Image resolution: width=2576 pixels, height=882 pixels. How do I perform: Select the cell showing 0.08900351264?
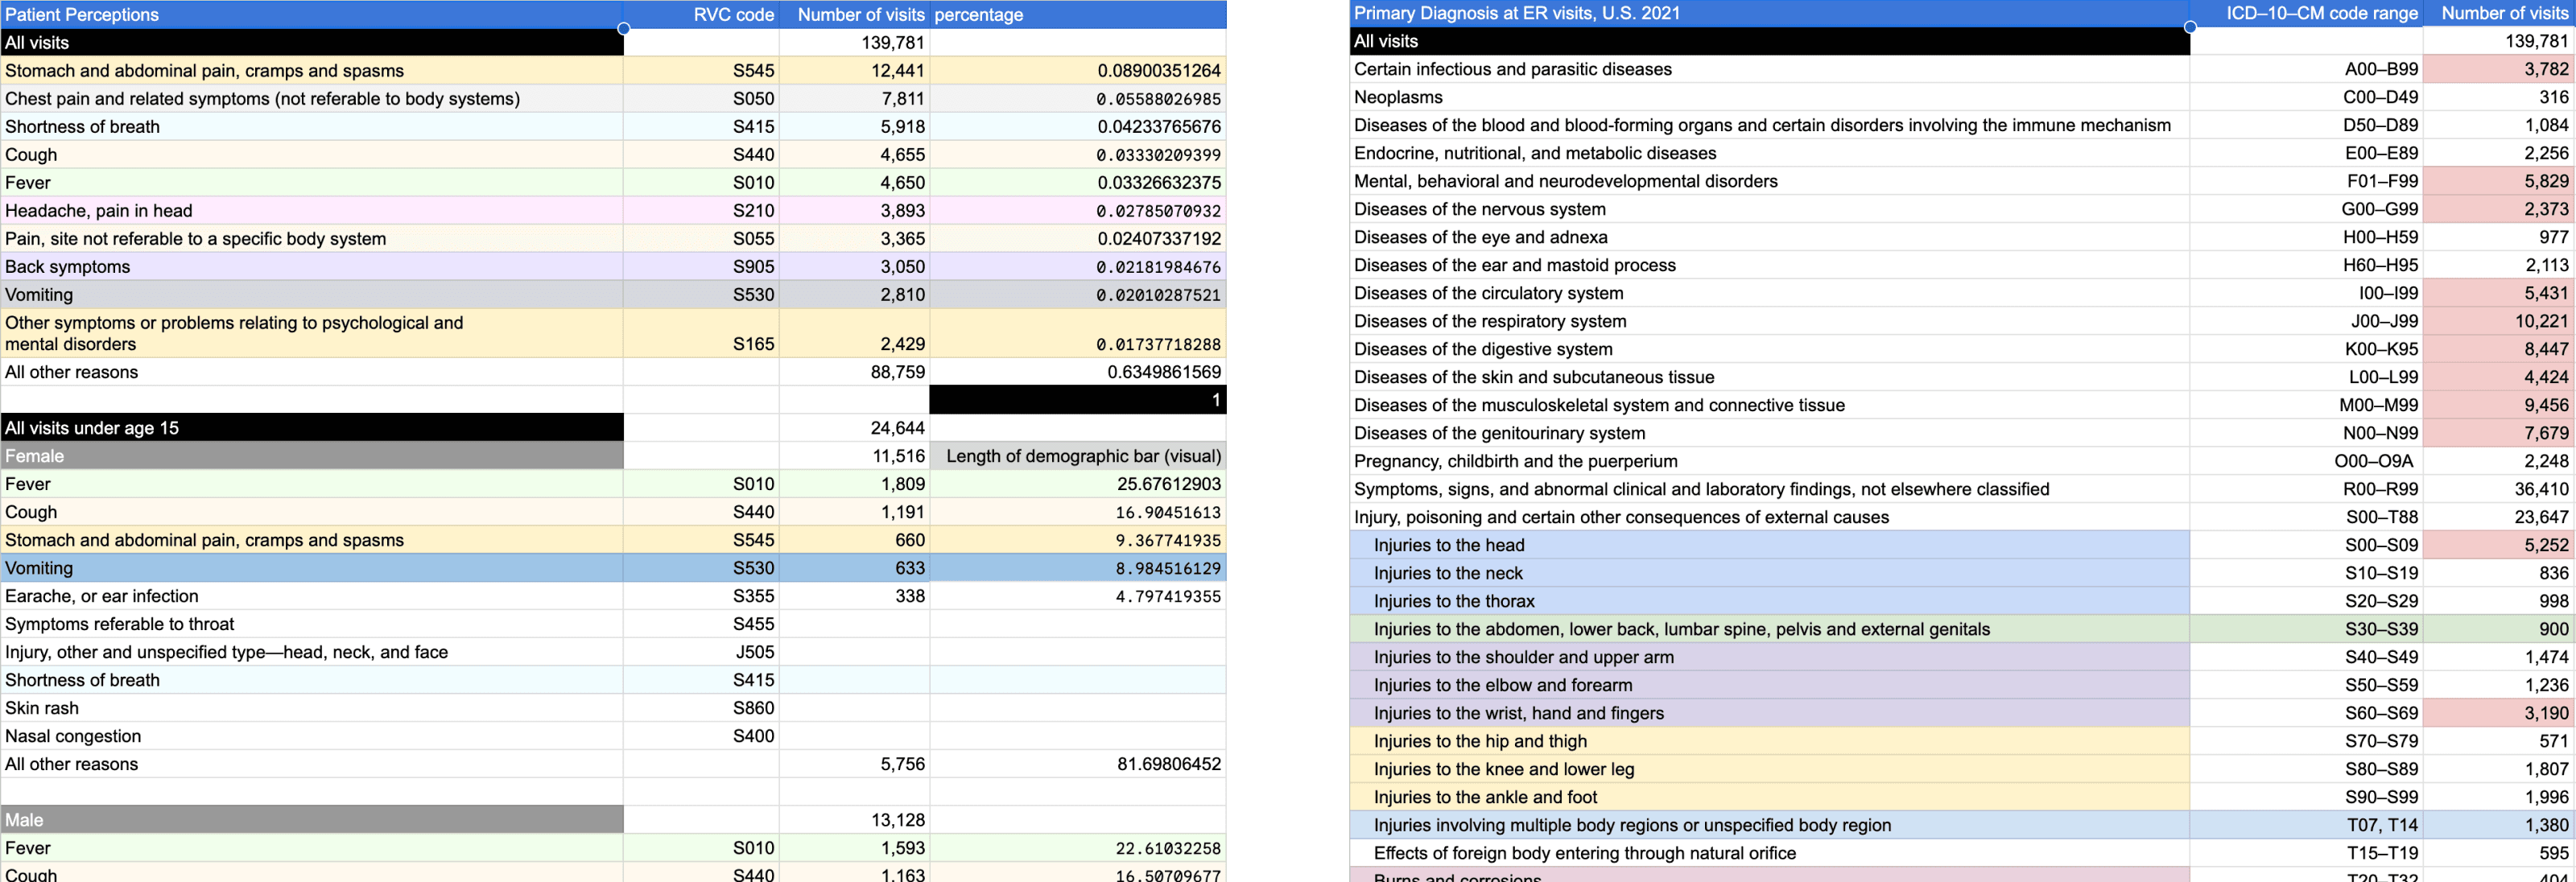click(1158, 71)
